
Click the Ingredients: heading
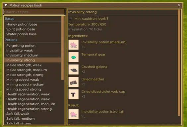coord(78,36)
